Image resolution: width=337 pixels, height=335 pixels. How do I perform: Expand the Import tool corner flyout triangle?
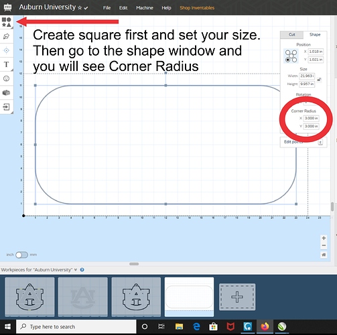pyautogui.click(x=12, y=113)
